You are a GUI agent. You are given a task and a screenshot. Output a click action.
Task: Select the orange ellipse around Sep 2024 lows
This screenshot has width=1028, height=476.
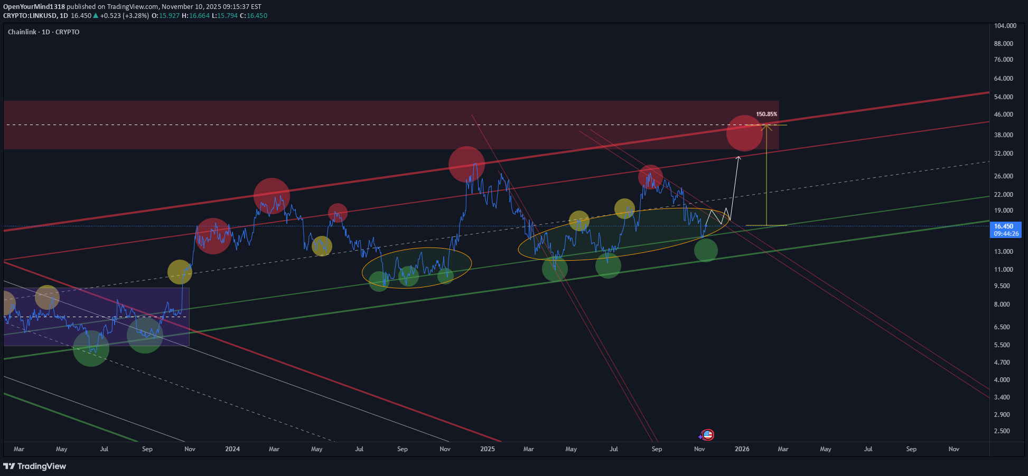pos(416,249)
